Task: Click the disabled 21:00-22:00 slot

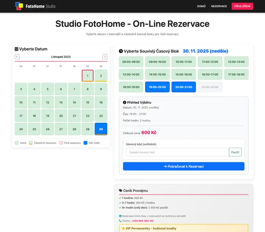Action: (x=210, y=87)
